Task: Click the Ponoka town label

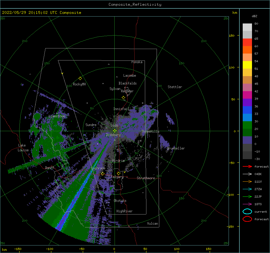Action: [x=137, y=62]
